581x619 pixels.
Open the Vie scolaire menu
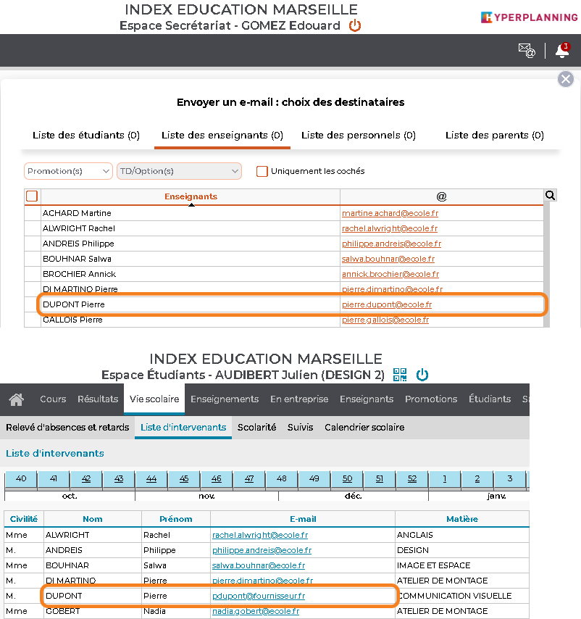[154, 399]
